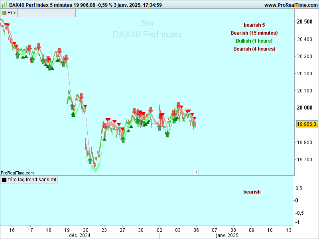Click the black square swatch of zéro lag trend
The image size is (319, 239).
pyautogui.click(x=4, y=180)
